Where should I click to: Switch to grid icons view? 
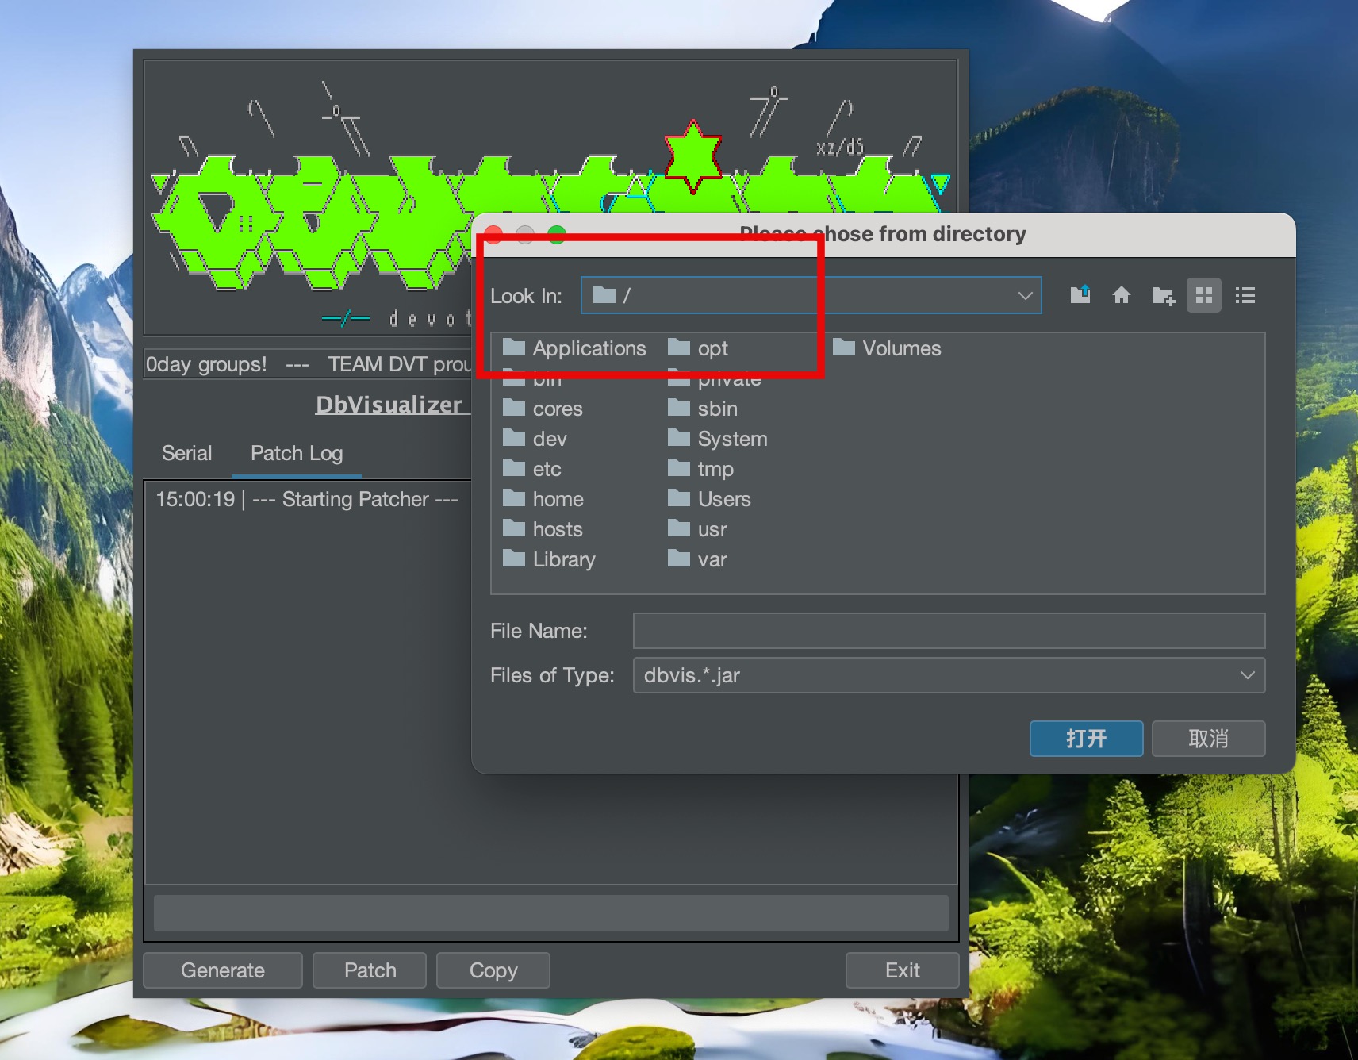(x=1203, y=295)
